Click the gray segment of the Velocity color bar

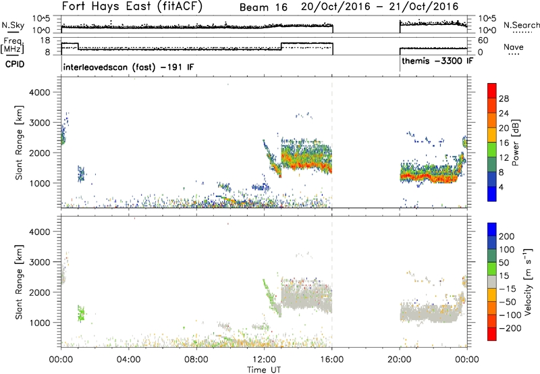click(x=492, y=282)
